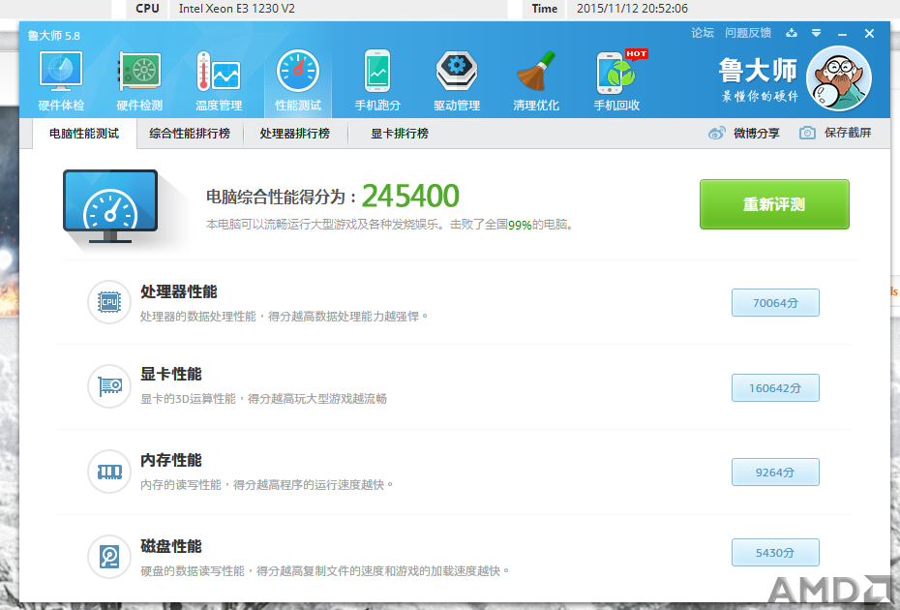Viewport: 900px width, 610px height.
Task: Click the 160642分 graphics score button
Action: pyautogui.click(x=775, y=387)
